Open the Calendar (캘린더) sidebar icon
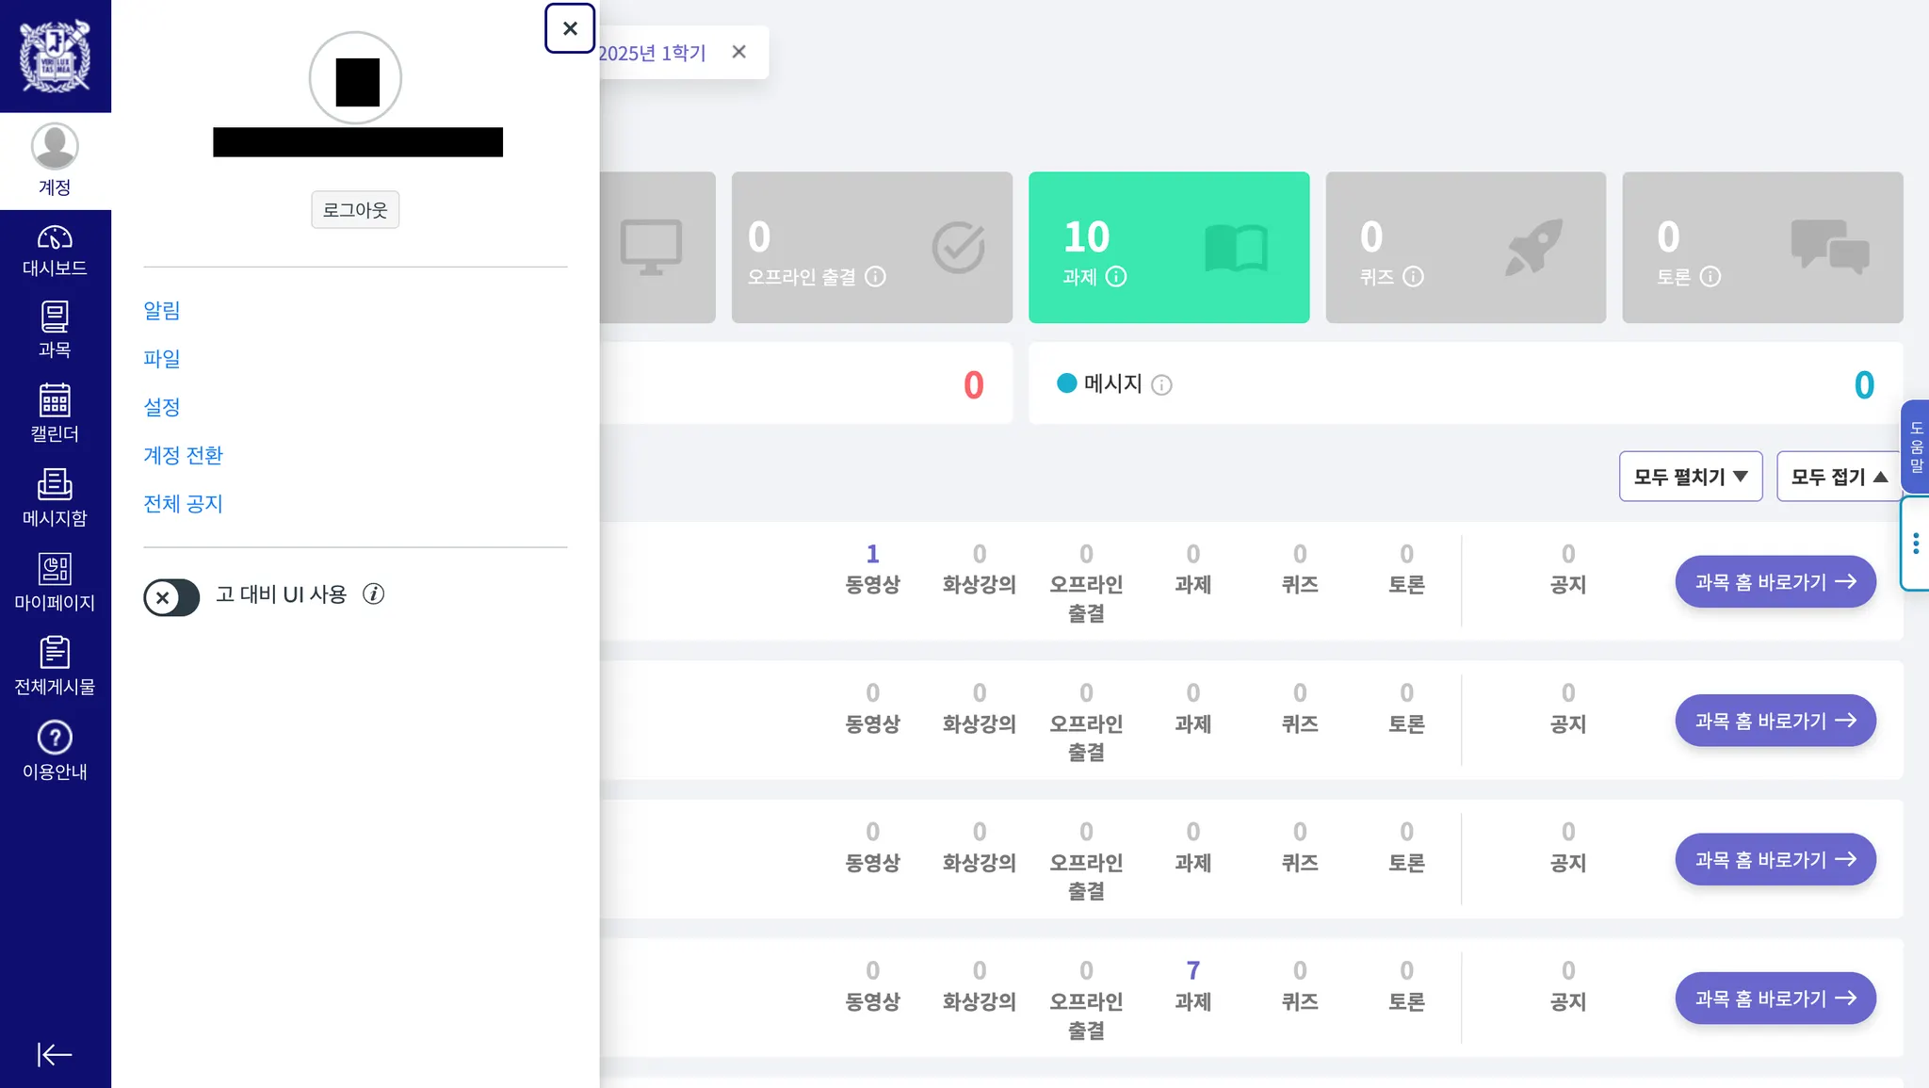 55,413
